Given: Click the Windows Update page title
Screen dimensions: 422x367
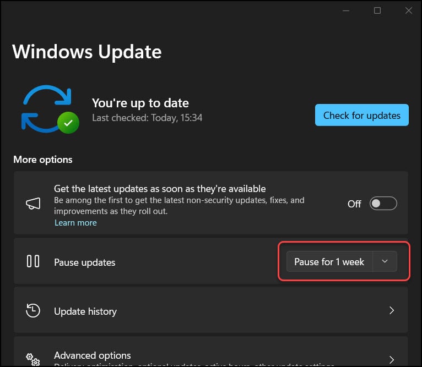Looking at the screenshot, I should 87,52.
